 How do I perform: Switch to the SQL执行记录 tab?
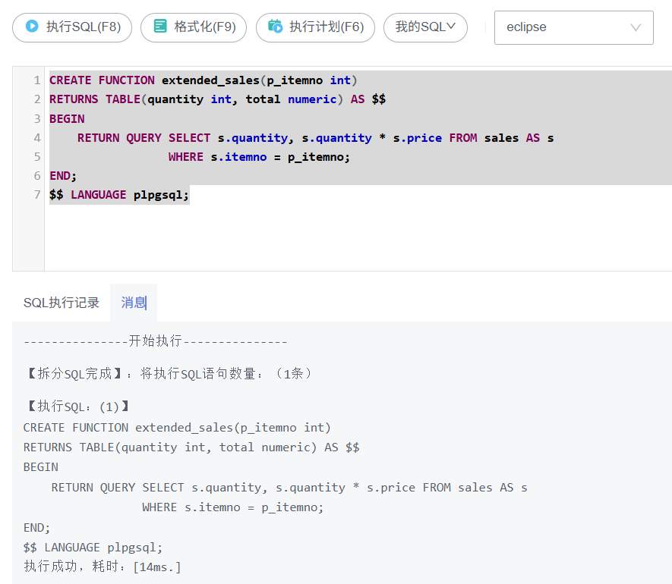[62, 303]
